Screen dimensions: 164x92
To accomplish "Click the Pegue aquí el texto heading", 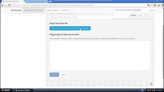I will pos(65,34).
